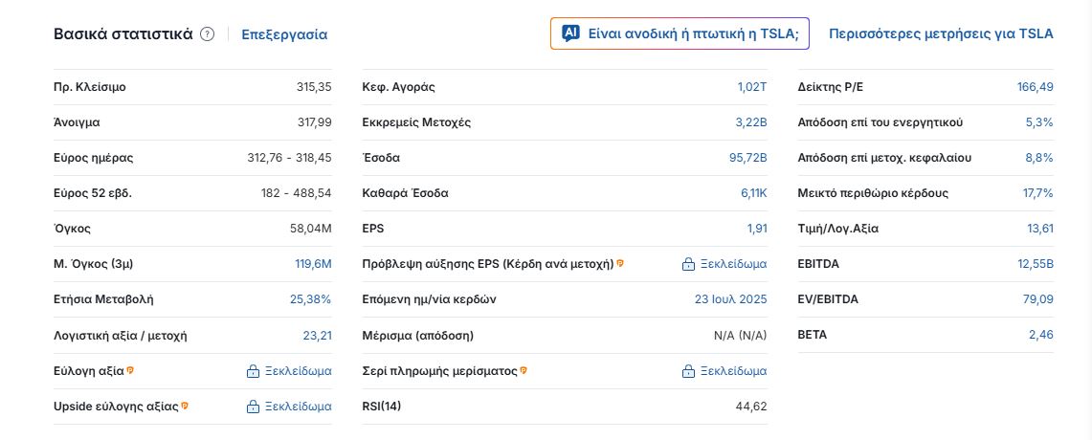
Task: Open market cap value 1,02T
Action: [752, 87]
